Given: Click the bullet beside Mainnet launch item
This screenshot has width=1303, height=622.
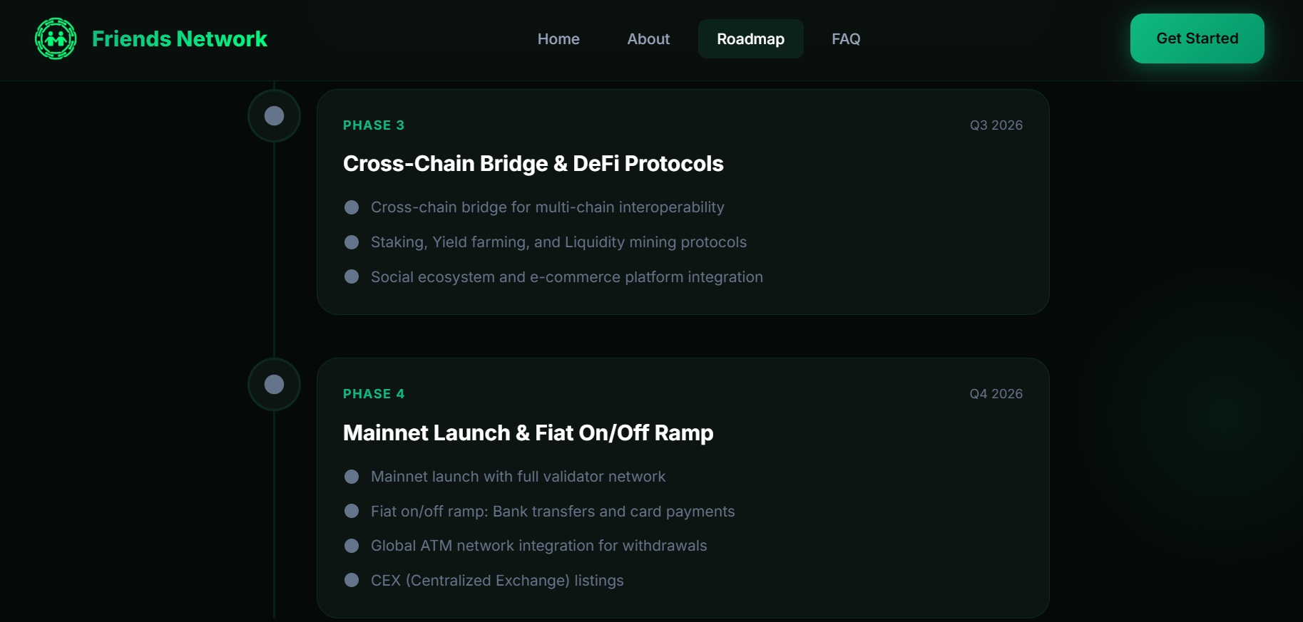Looking at the screenshot, I should coord(352,477).
